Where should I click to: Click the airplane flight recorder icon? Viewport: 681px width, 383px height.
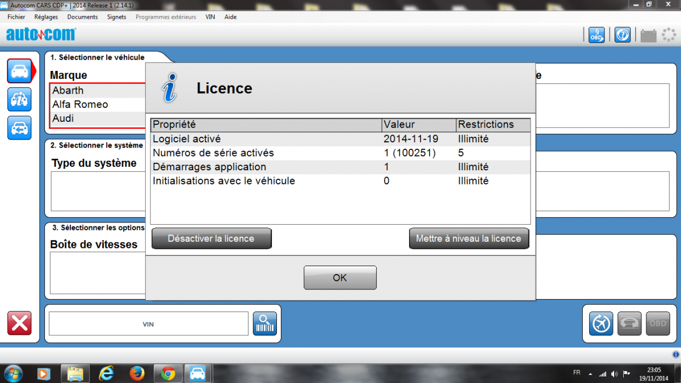click(601, 323)
